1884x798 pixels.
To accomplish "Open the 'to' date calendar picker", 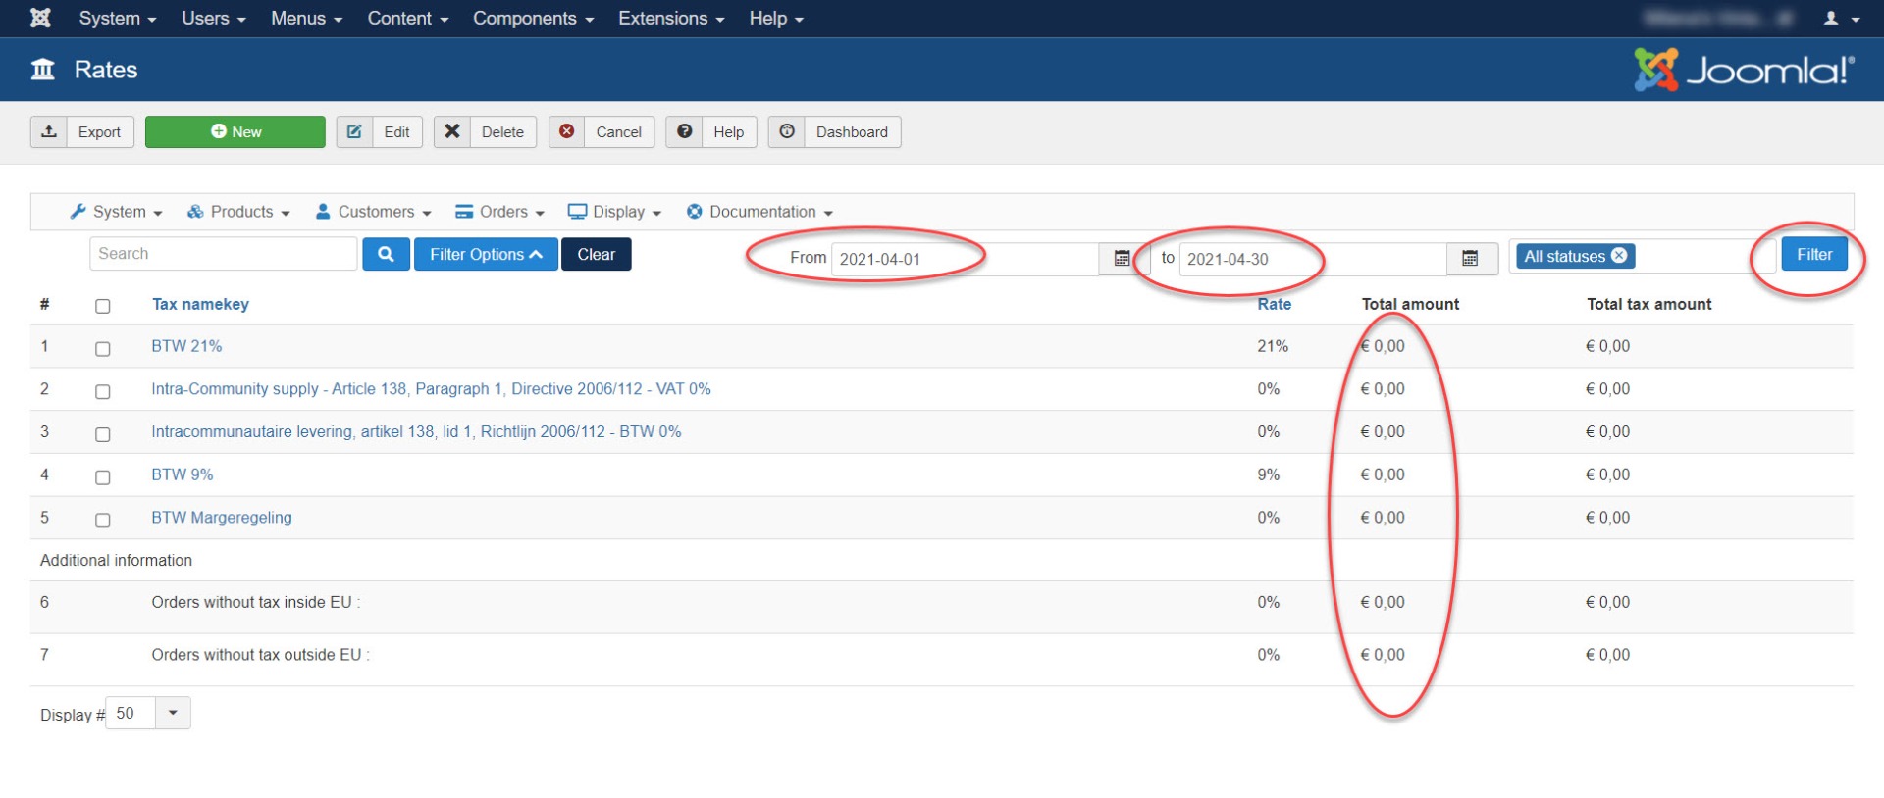I will pos(1470,259).
